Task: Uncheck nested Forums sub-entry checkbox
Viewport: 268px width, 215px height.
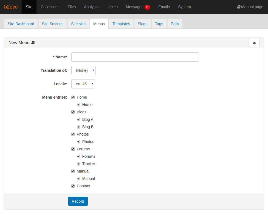Action: pos(78,156)
